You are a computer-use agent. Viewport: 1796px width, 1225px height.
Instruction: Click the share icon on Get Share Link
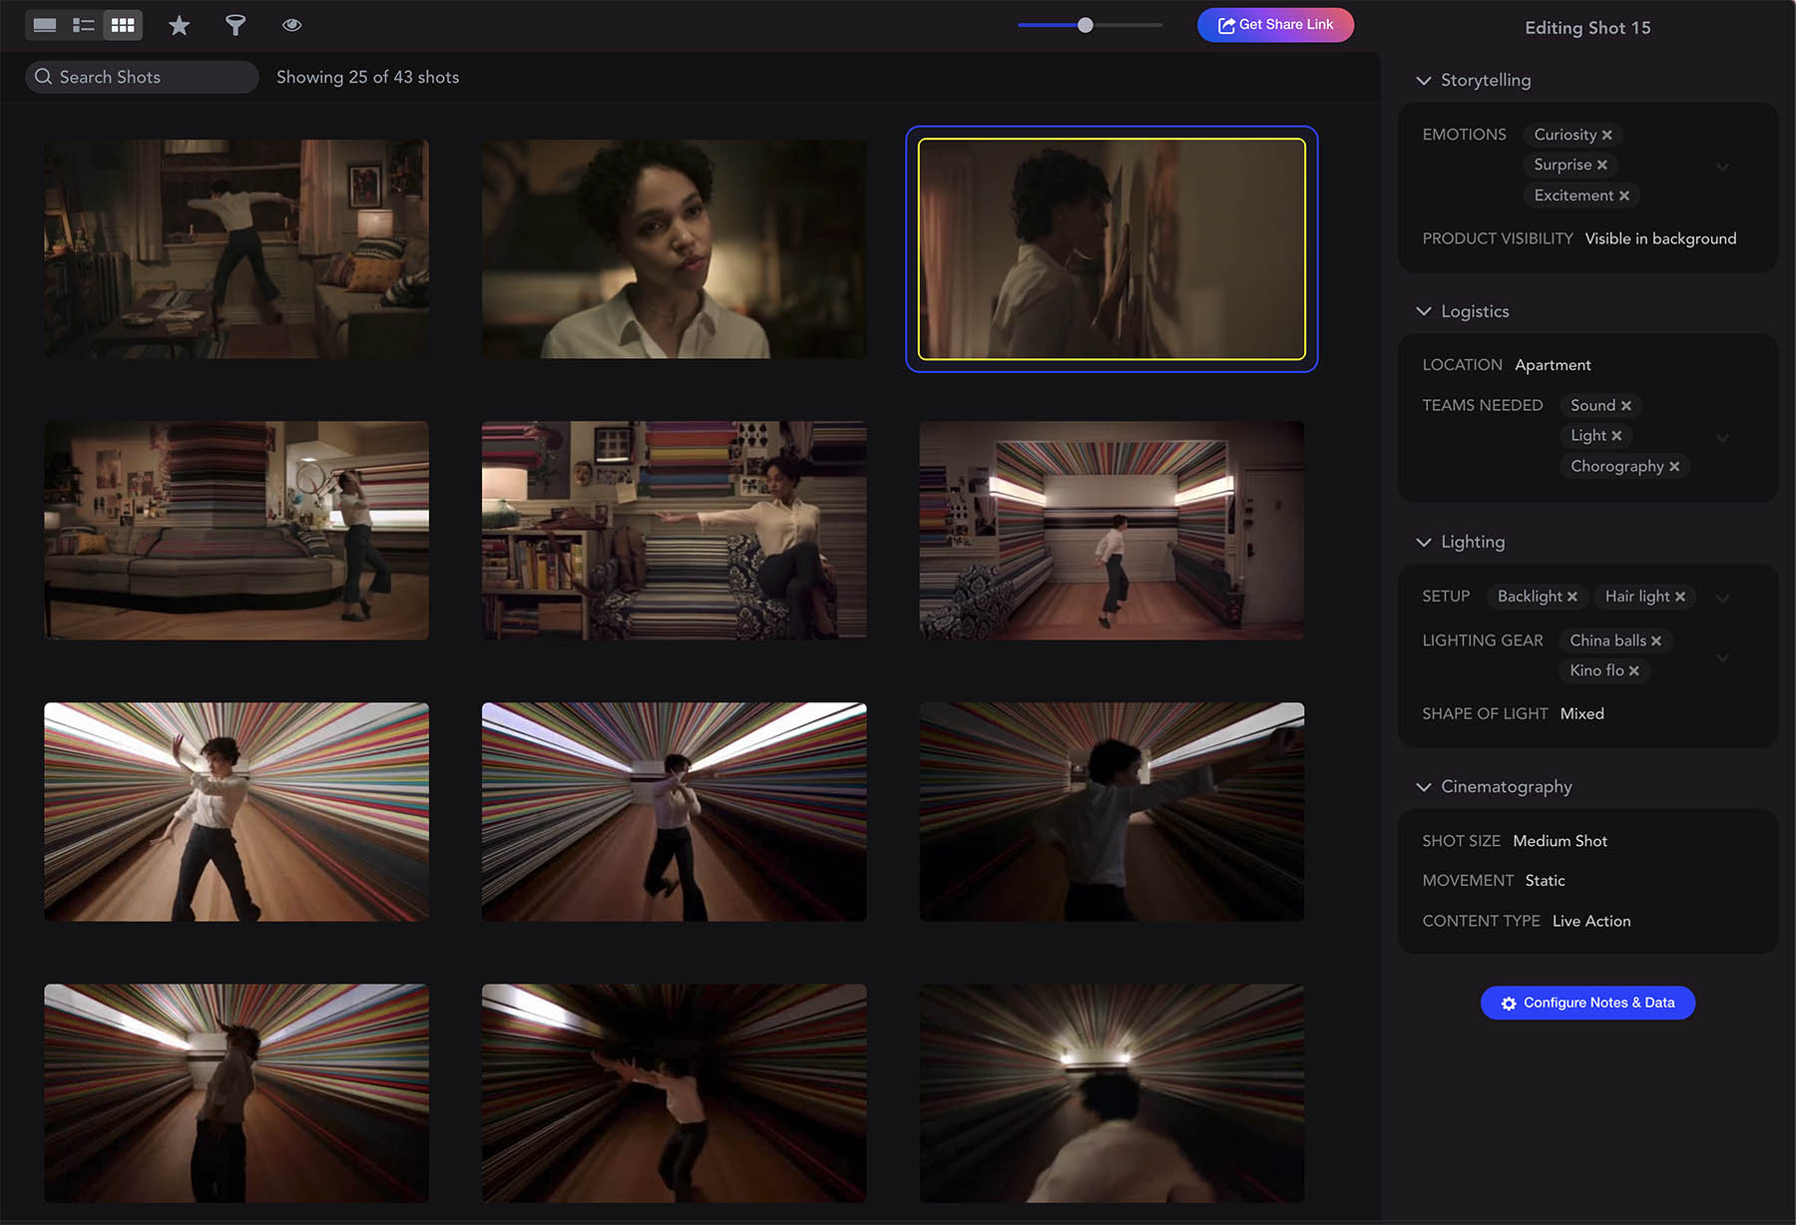pyautogui.click(x=1225, y=24)
